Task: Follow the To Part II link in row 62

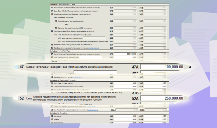Action: click(x=90, y=106)
